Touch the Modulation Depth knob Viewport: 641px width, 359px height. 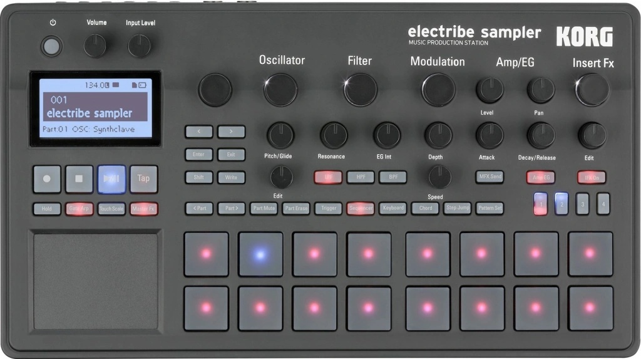[438, 135]
